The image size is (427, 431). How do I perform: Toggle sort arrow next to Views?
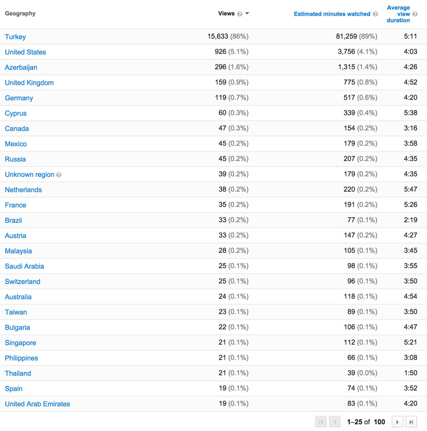pos(247,13)
